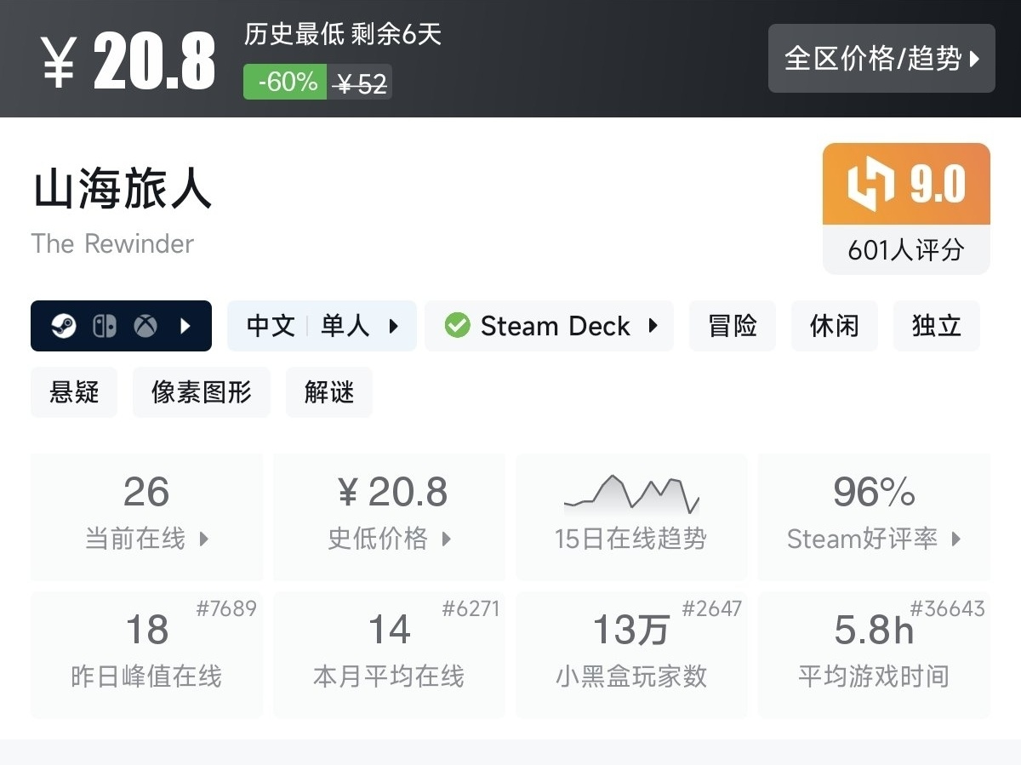Expand the platform list arrow
Screen dimensions: 1021x765
pyautogui.click(x=185, y=326)
